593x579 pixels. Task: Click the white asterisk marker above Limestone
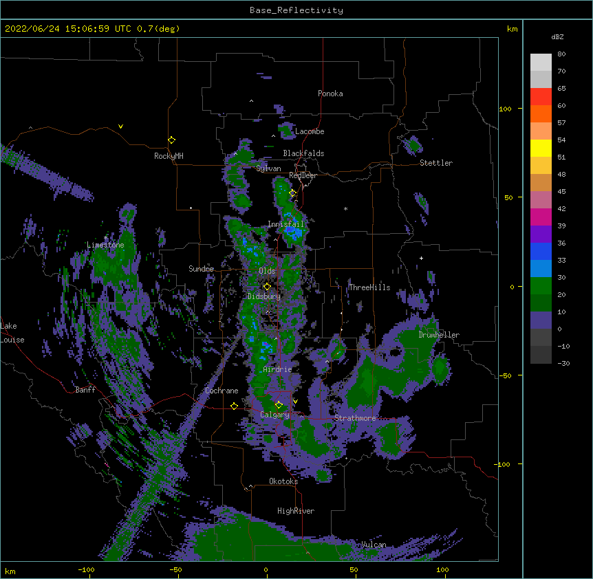tap(106, 238)
